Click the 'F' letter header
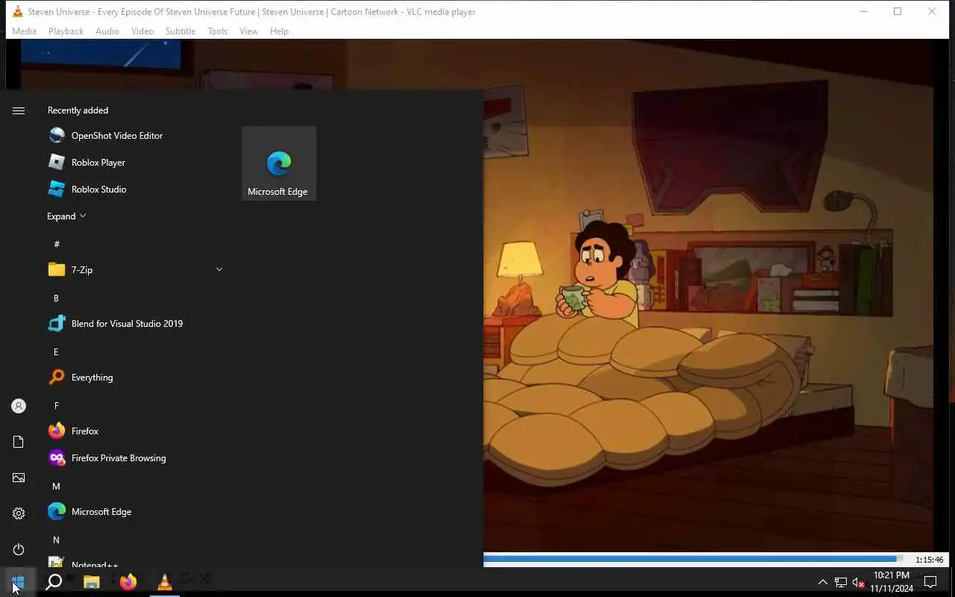The image size is (955, 597). coord(56,405)
